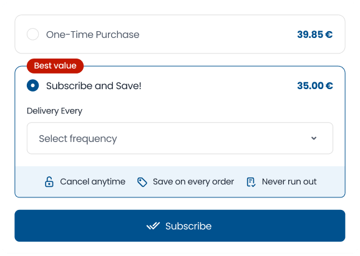Click the 35.00 € price
Image resolution: width=360 pixels, height=256 pixels.
tap(315, 86)
